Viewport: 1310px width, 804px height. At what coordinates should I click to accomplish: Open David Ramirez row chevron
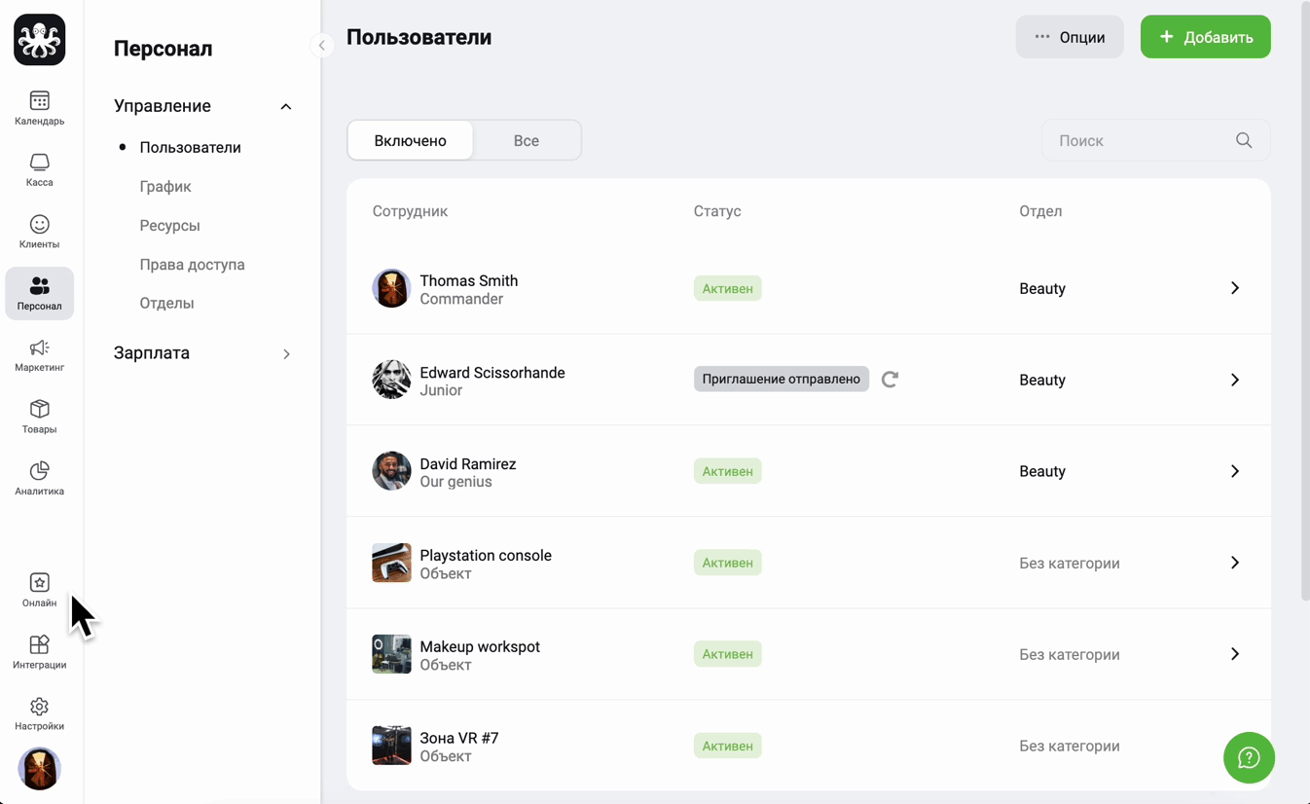pyautogui.click(x=1235, y=471)
